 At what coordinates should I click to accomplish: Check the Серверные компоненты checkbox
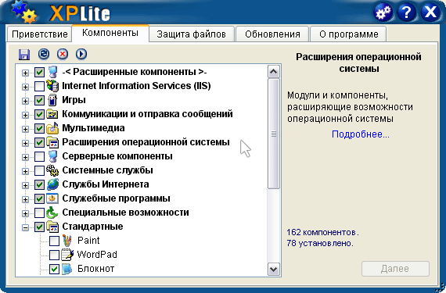click(x=39, y=156)
